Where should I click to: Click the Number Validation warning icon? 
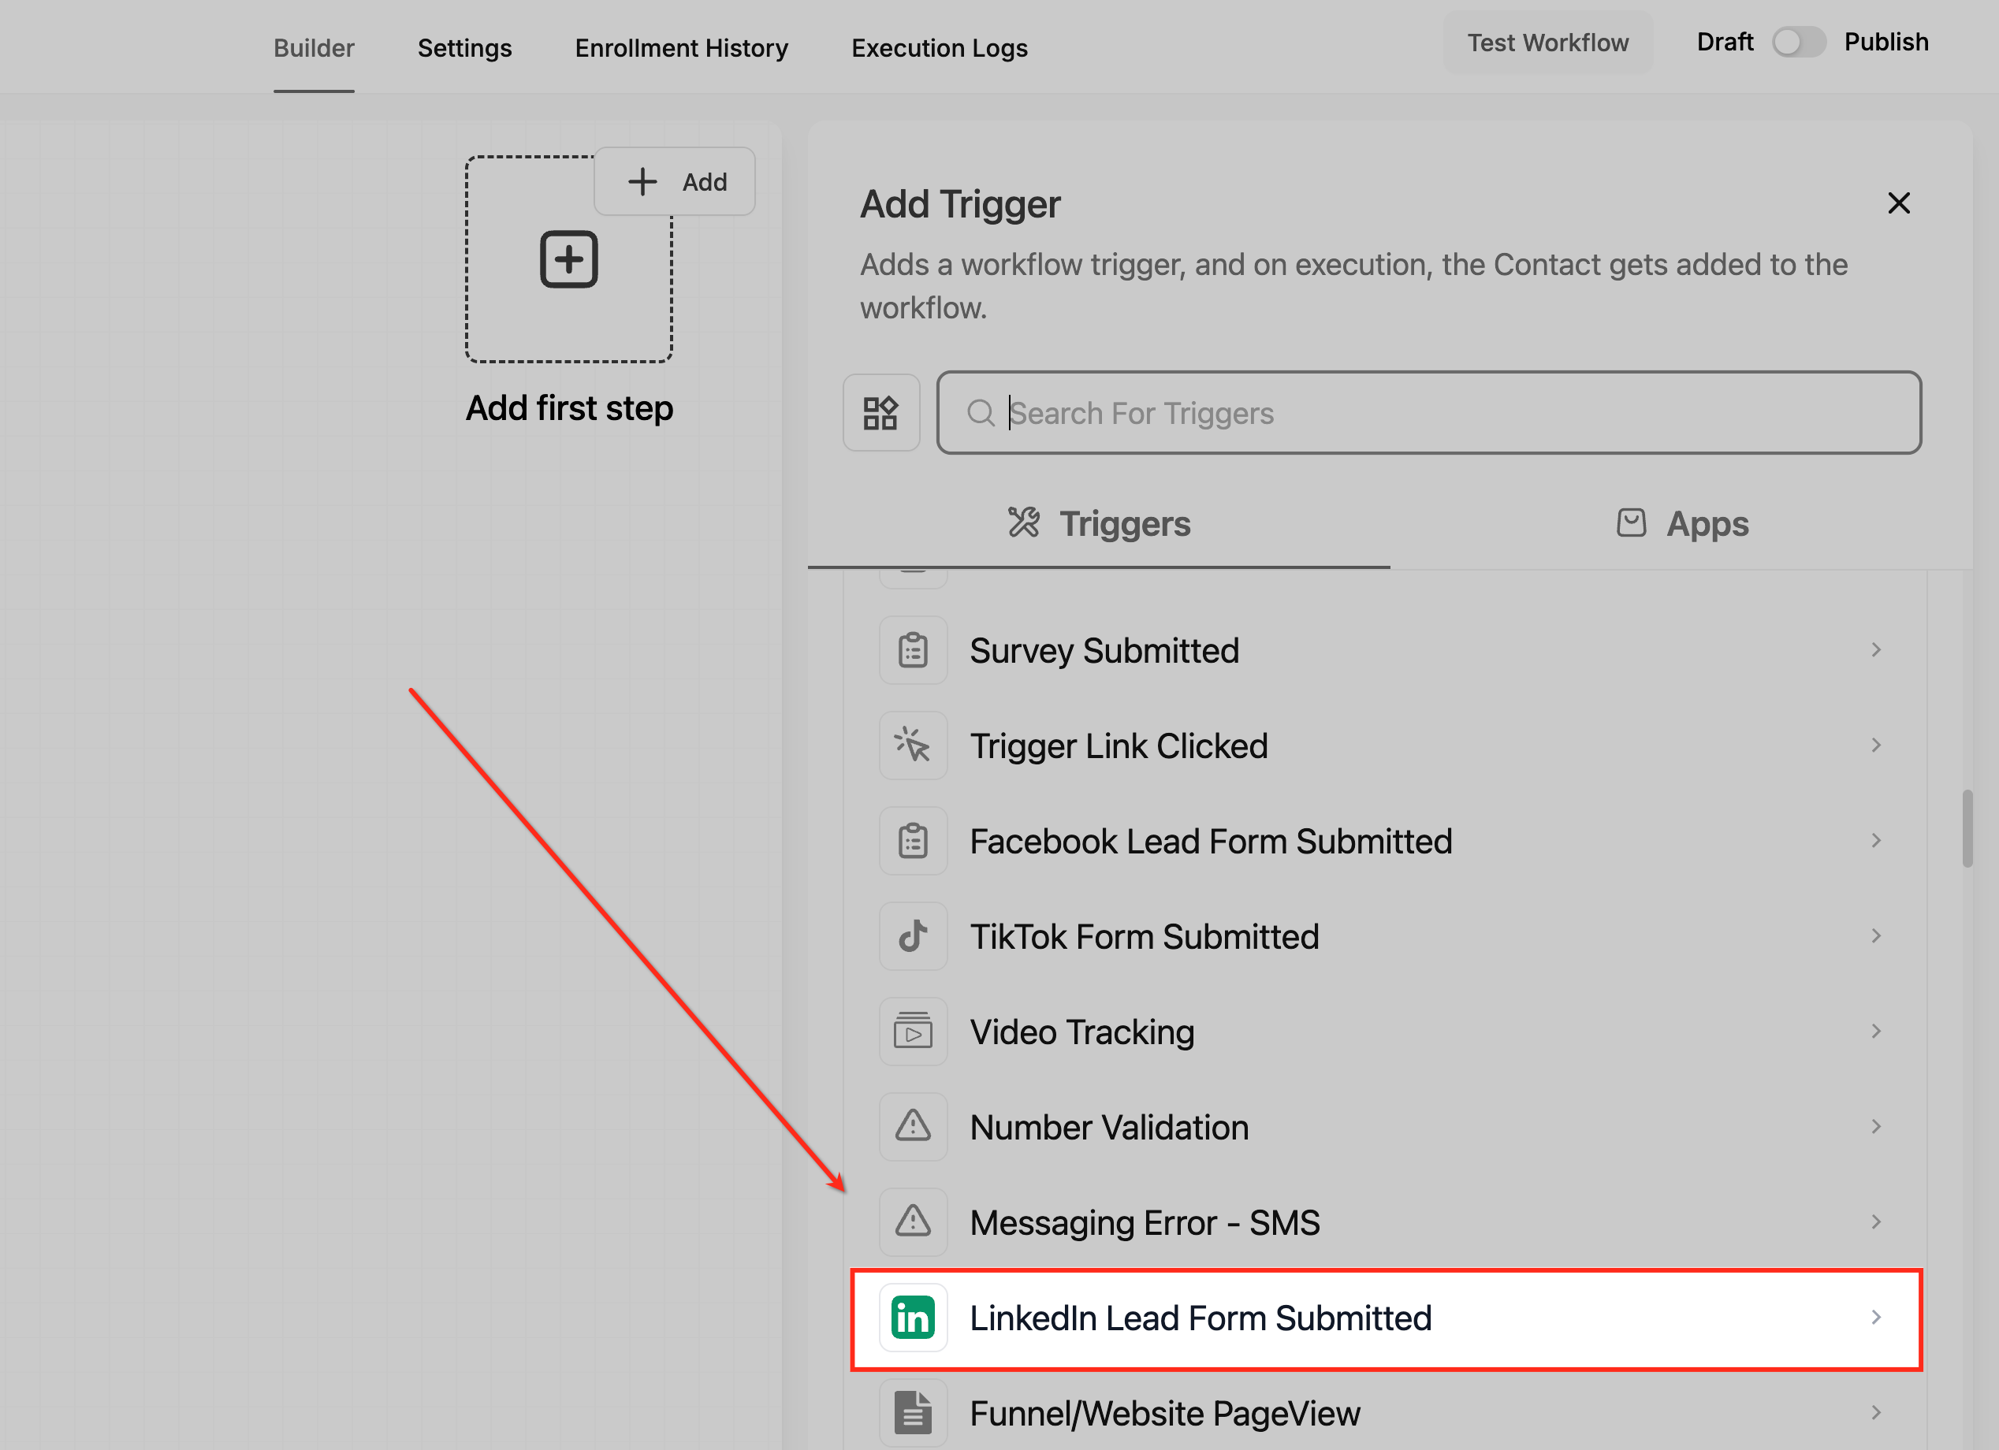click(x=912, y=1127)
